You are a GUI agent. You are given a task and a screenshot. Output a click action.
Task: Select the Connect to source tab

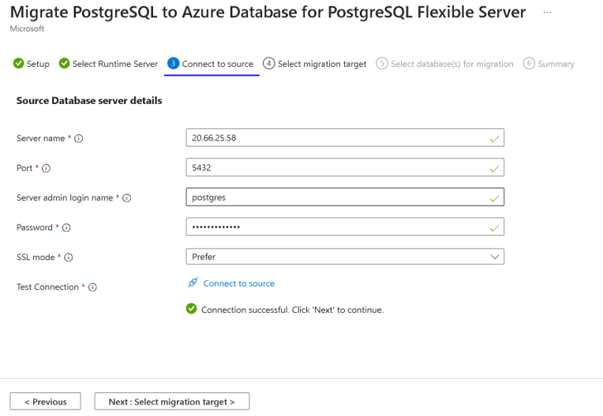click(x=212, y=64)
